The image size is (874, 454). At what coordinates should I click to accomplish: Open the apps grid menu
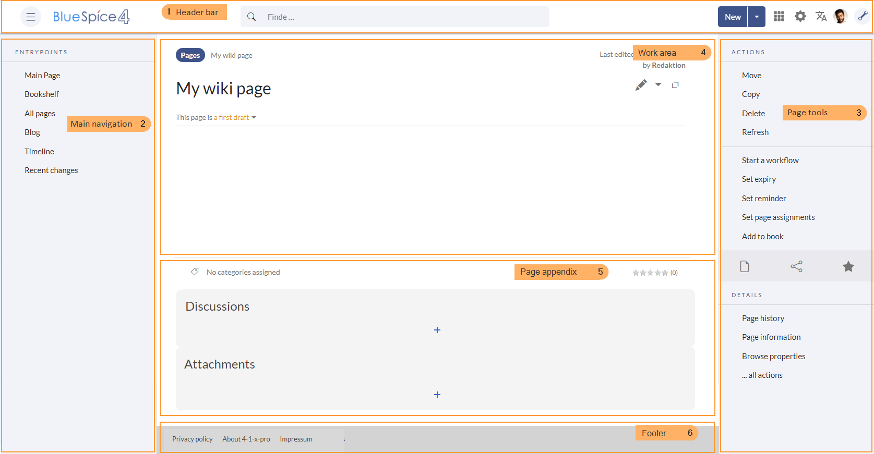pos(779,17)
